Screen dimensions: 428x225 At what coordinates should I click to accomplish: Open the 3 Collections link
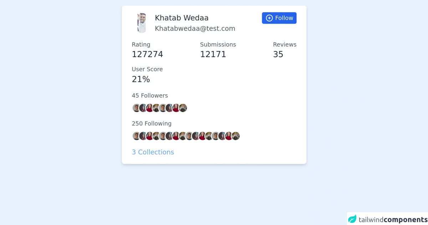153,152
